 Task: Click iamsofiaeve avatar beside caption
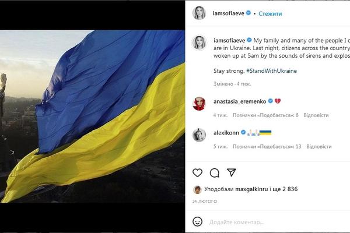[199, 43]
